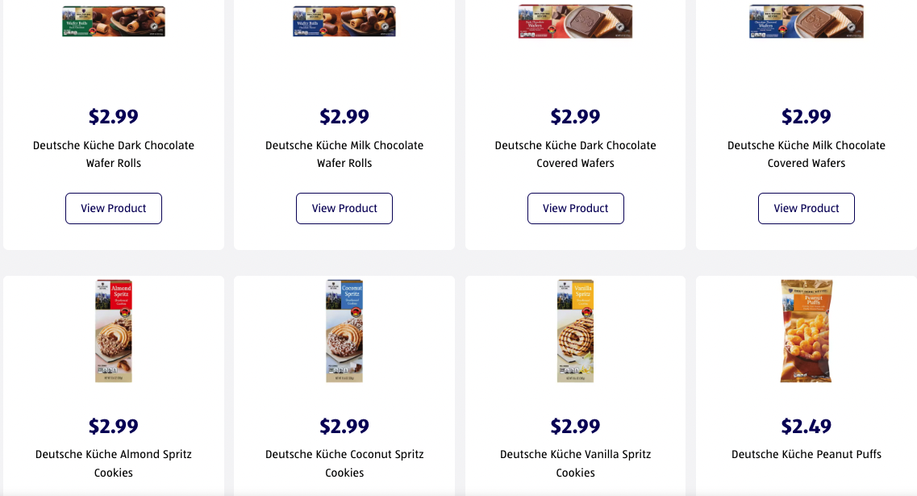This screenshot has width=917, height=496.
Task: View Product for Milk Chocolate Covered Wafers
Action: pyautogui.click(x=807, y=208)
